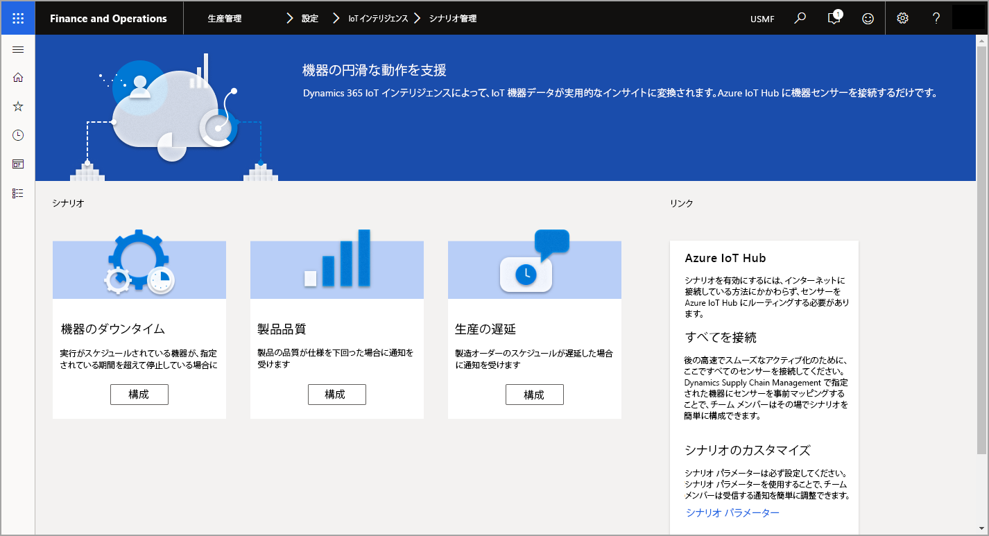Click the リンク section label
989x536 pixels.
coord(681,203)
